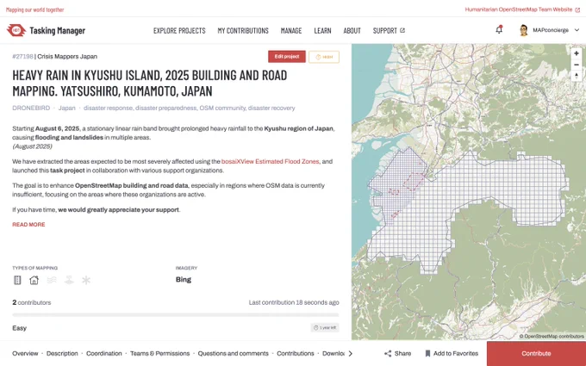Zoom out on the project map

click(x=577, y=65)
